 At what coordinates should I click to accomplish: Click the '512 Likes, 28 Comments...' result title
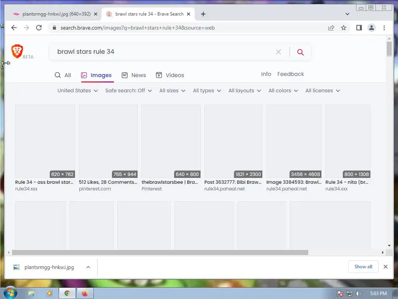[108, 182]
